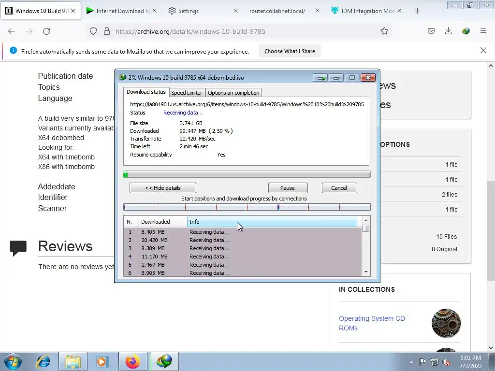This screenshot has width=495, height=371.
Task: Open the Operating System CD-ROMs collection link
Action: [x=373, y=323]
